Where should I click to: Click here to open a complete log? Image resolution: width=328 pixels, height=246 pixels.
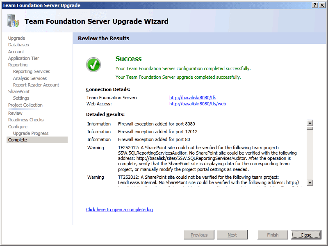click(119, 210)
